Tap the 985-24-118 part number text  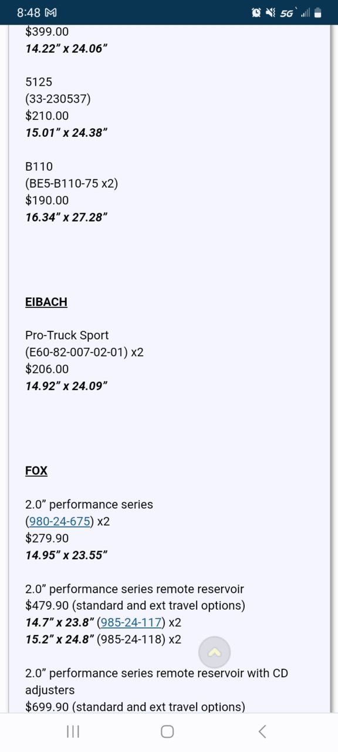[x=131, y=639]
